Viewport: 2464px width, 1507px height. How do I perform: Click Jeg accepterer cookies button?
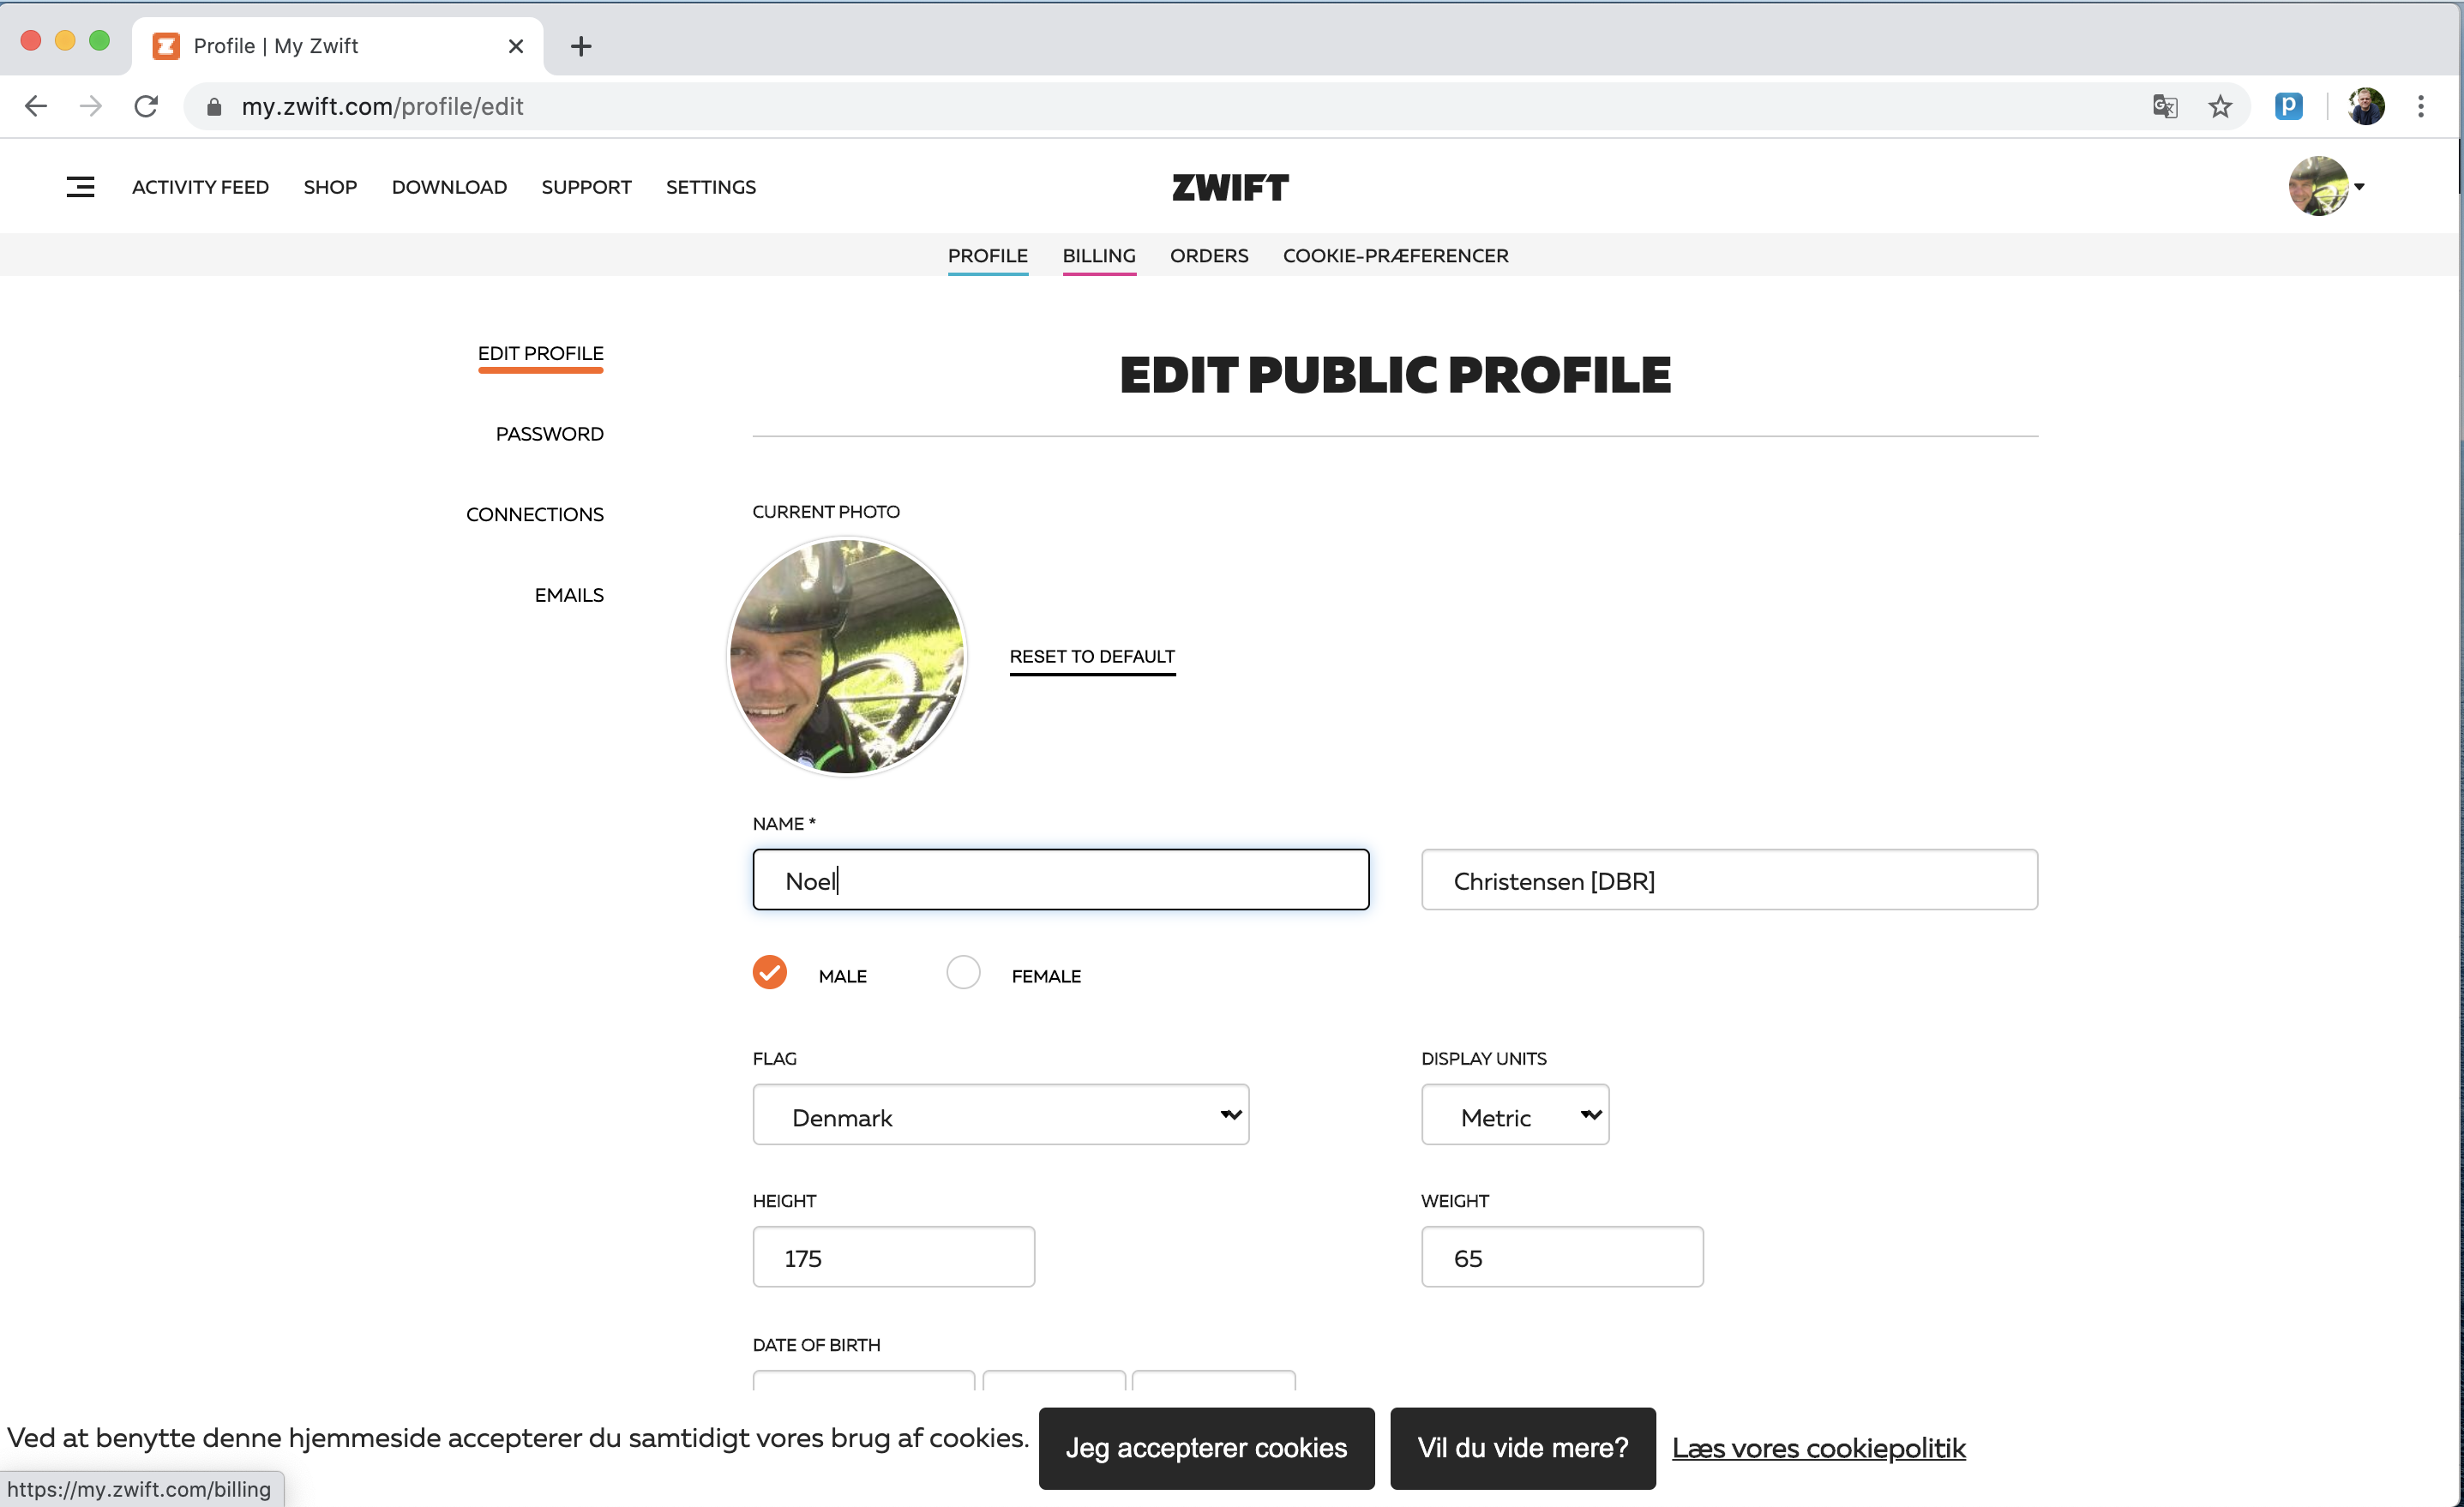click(x=1207, y=1448)
